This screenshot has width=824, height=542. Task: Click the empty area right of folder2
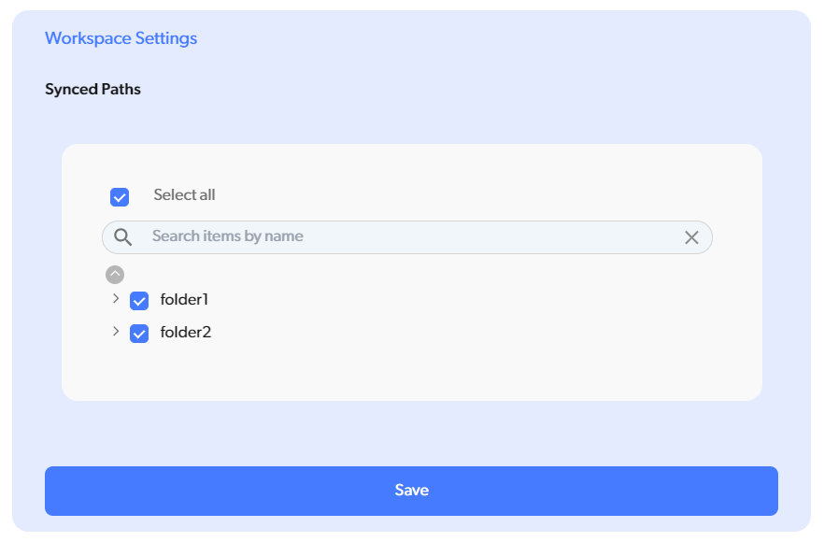point(467,332)
